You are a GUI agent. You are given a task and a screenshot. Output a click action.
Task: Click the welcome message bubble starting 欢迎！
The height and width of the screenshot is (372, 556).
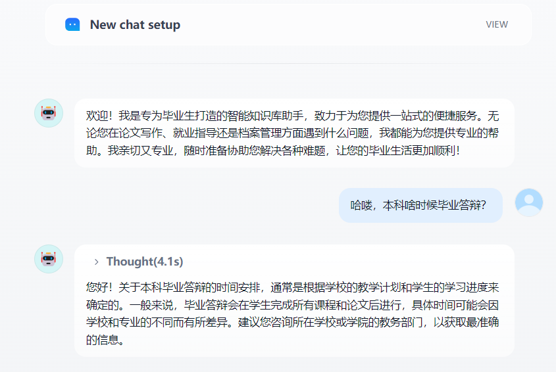tap(293, 133)
